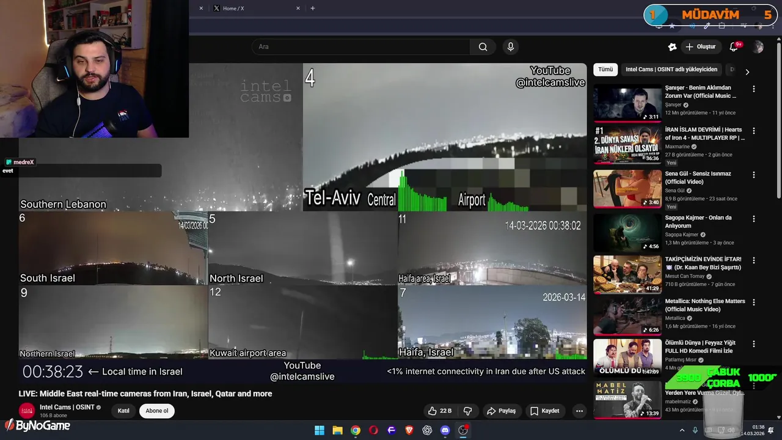This screenshot has width=782, height=440.
Task: Focus the Ara search field
Action: [x=360, y=47]
